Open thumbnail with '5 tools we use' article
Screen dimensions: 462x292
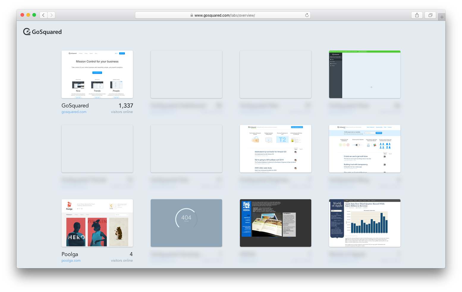point(365,149)
